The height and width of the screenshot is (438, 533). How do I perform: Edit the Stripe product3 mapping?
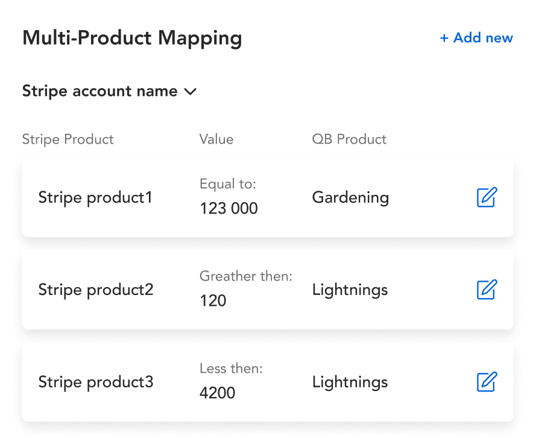pos(487,382)
